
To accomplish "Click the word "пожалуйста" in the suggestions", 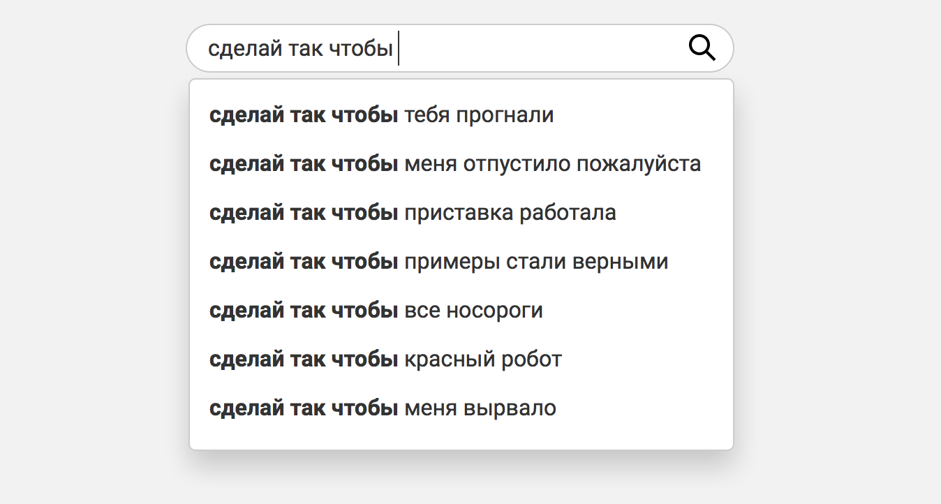I will [639, 164].
